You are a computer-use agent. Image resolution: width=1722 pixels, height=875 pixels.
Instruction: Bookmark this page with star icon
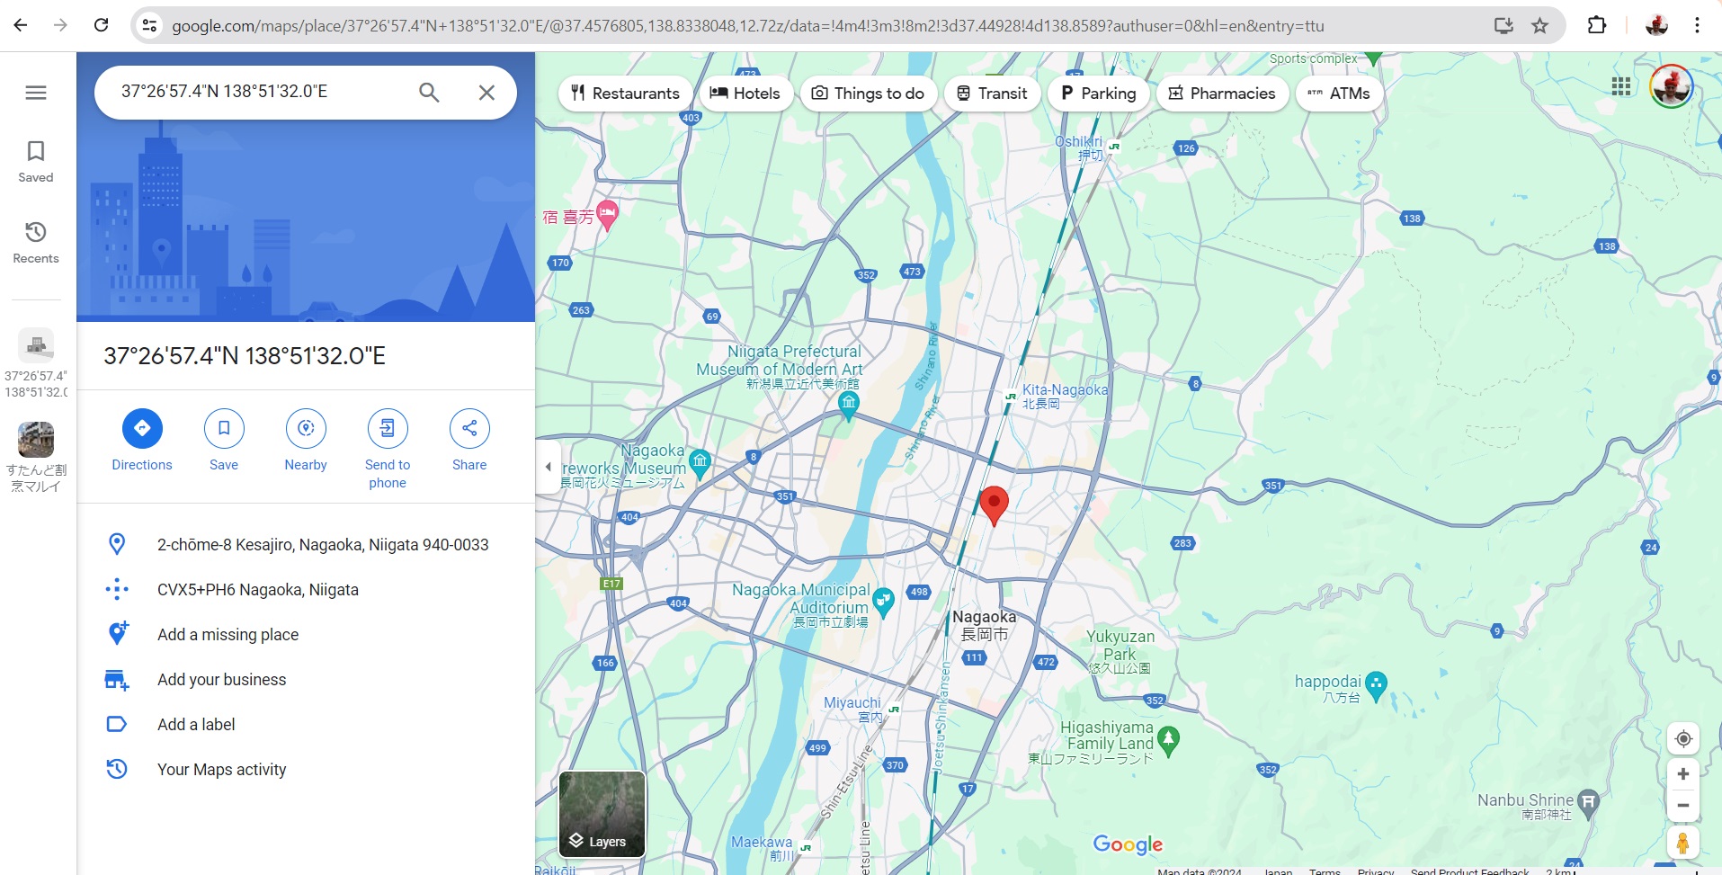pyautogui.click(x=1540, y=25)
